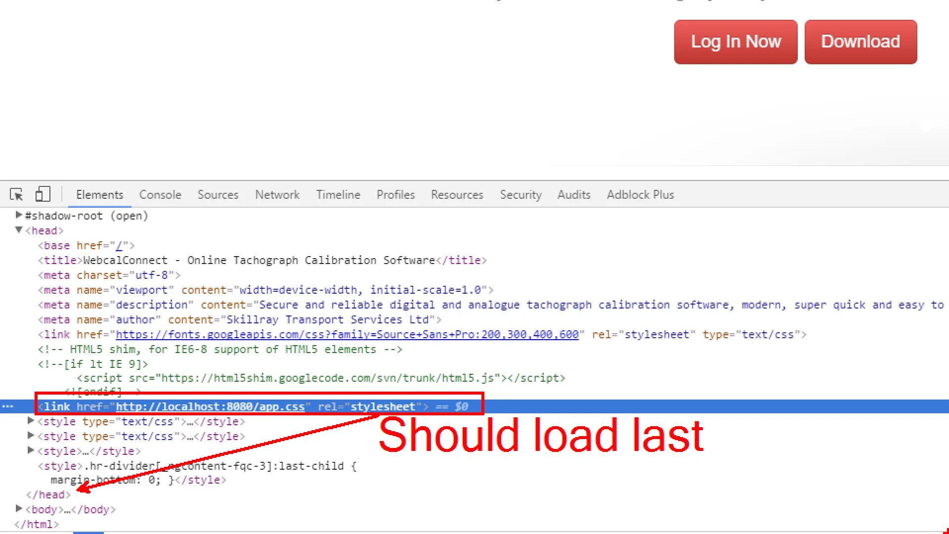Expand the third collapsed style node
The height and width of the screenshot is (534, 949).
(x=31, y=450)
